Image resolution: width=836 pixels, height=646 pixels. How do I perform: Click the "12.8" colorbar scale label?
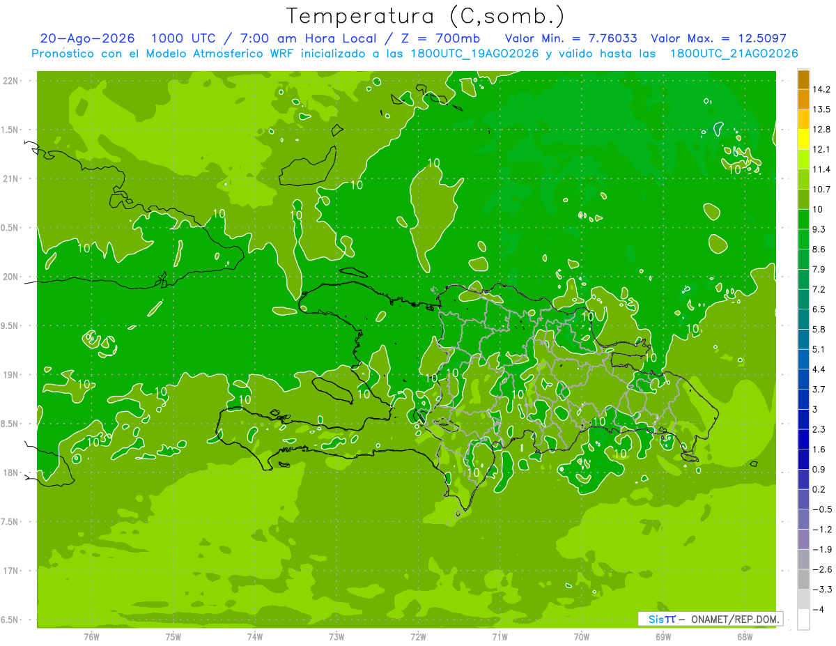(821, 130)
